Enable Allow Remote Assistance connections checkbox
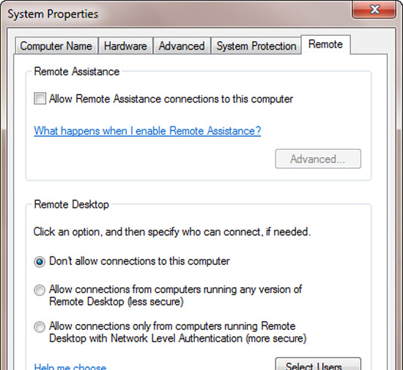Screen dimensions: 403x370 click(40, 99)
